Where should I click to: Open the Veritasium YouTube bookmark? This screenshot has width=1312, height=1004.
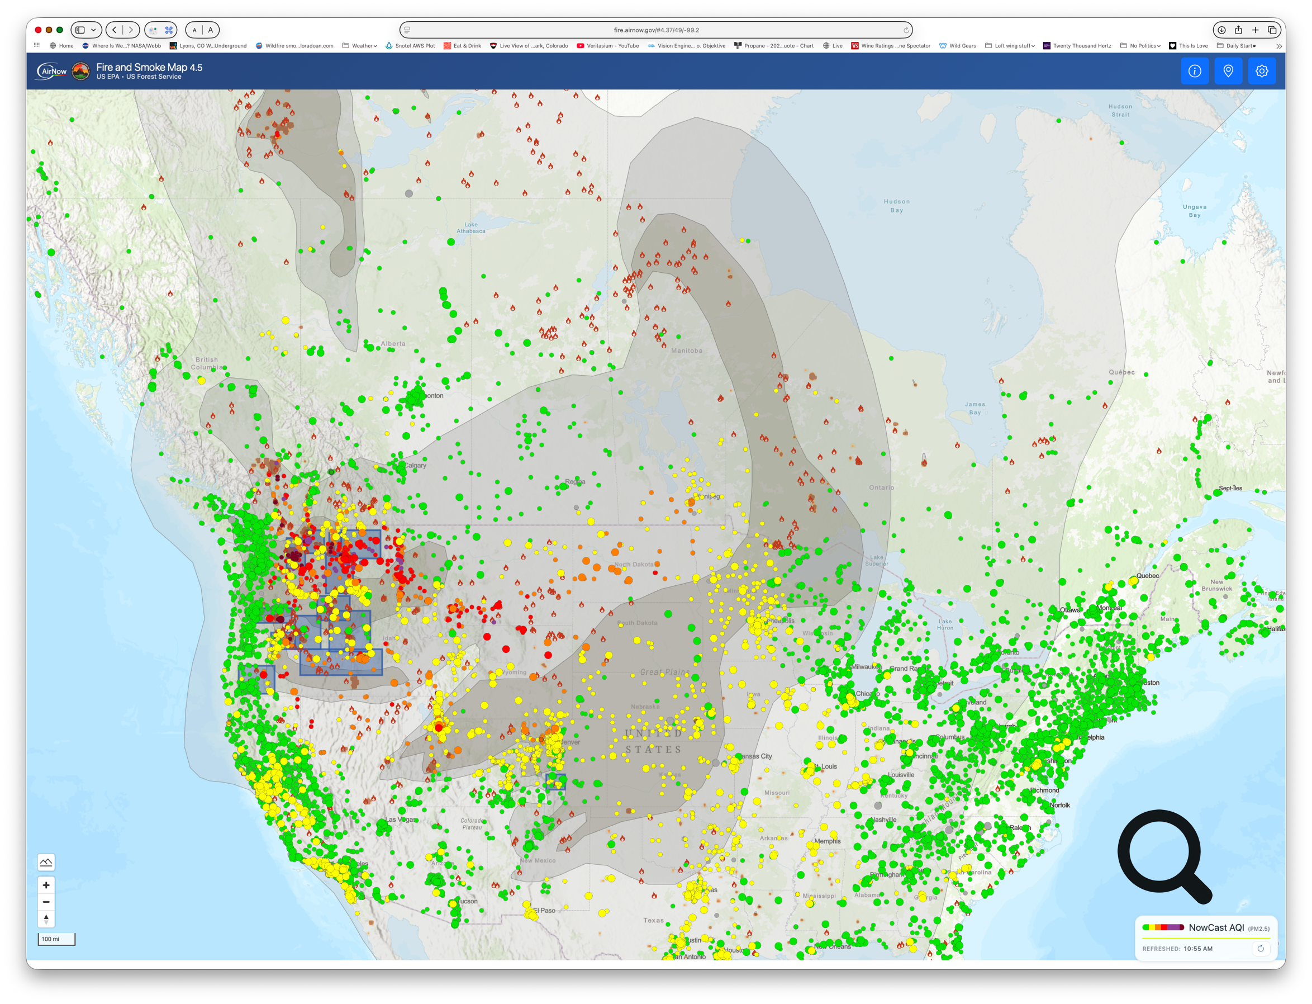[608, 45]
